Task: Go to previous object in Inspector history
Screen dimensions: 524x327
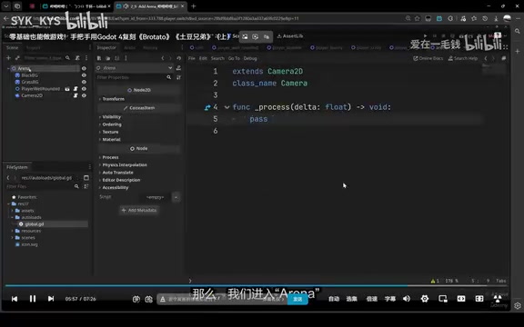Action: pos(163,58)
